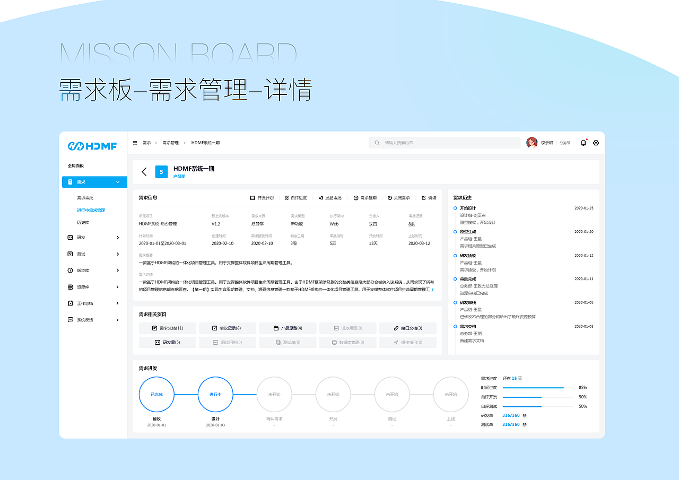679x480 pixels.
Task: Open the settings gear icon
Action: point(596,143)
